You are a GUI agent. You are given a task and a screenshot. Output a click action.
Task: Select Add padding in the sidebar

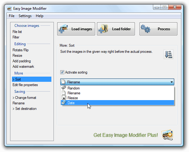pos(22,61)
